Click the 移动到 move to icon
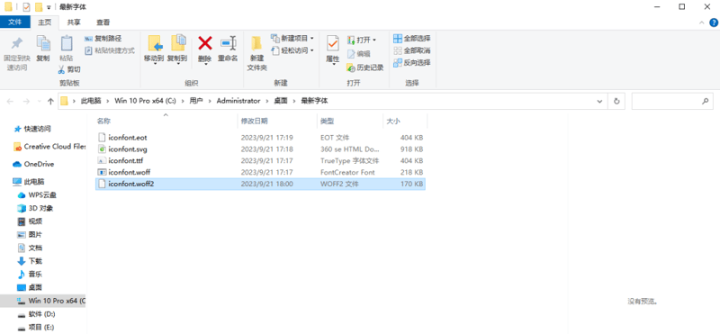The height and width of the screenshot is (334, 720). [154, 43]
